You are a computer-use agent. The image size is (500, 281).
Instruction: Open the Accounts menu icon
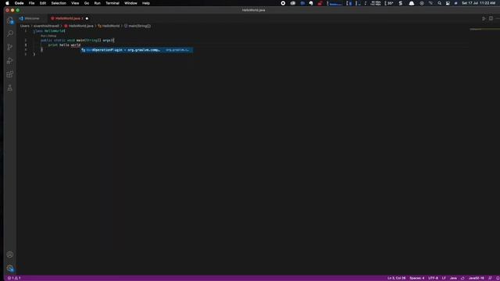click(10, 254)
